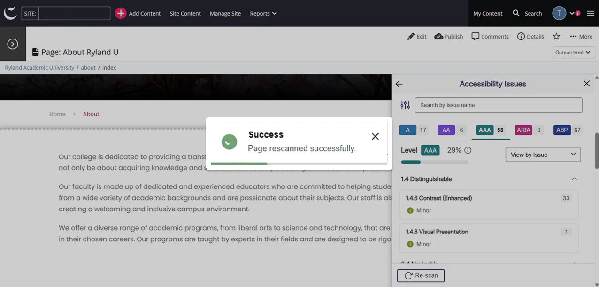The height and width of the screenshot is (287, 599).
Task: Open the Manage Site menu
Action: 225,13
